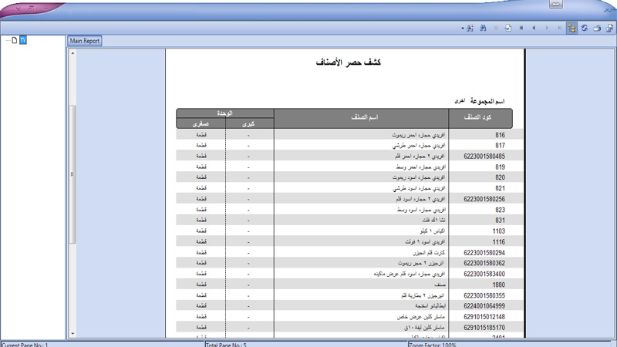Click the قطعة unit cell in row 816
Image resolution: width=617 pixels, height=347 pixels.
[x=201, y=135]
